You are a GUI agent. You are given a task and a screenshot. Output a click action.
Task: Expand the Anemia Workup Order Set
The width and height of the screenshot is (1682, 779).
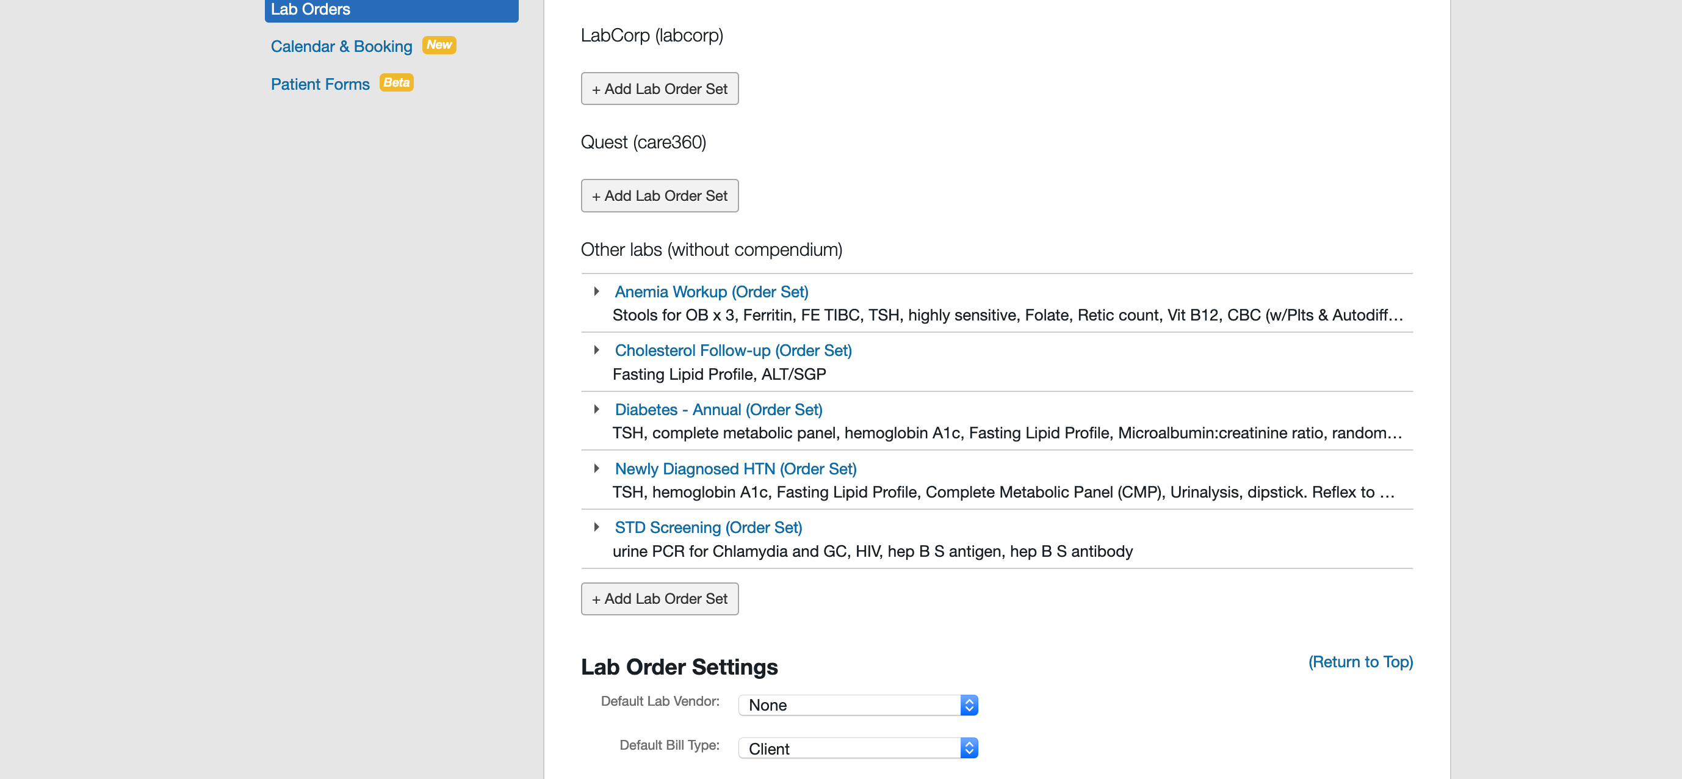click(x=597, y=291)
